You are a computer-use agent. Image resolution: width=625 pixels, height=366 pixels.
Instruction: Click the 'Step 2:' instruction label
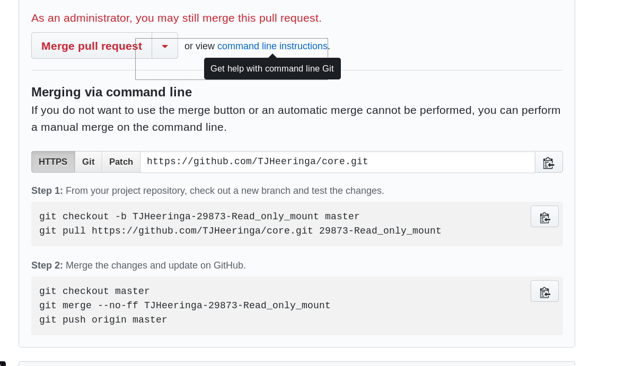pyautogui.click(x=47, y=265)
